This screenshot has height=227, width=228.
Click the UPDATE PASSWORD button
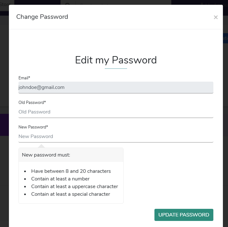pos(184,215)
